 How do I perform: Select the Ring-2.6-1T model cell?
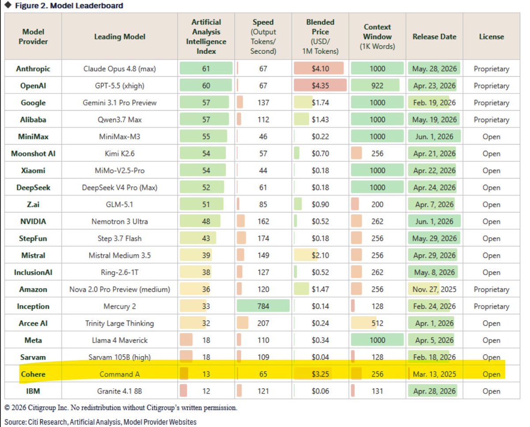coord(120,273)
